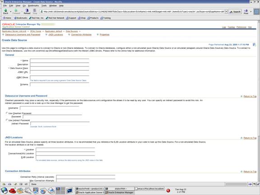Open the Window menu
Screen dimensions: 260x195
tap(53, 5)
